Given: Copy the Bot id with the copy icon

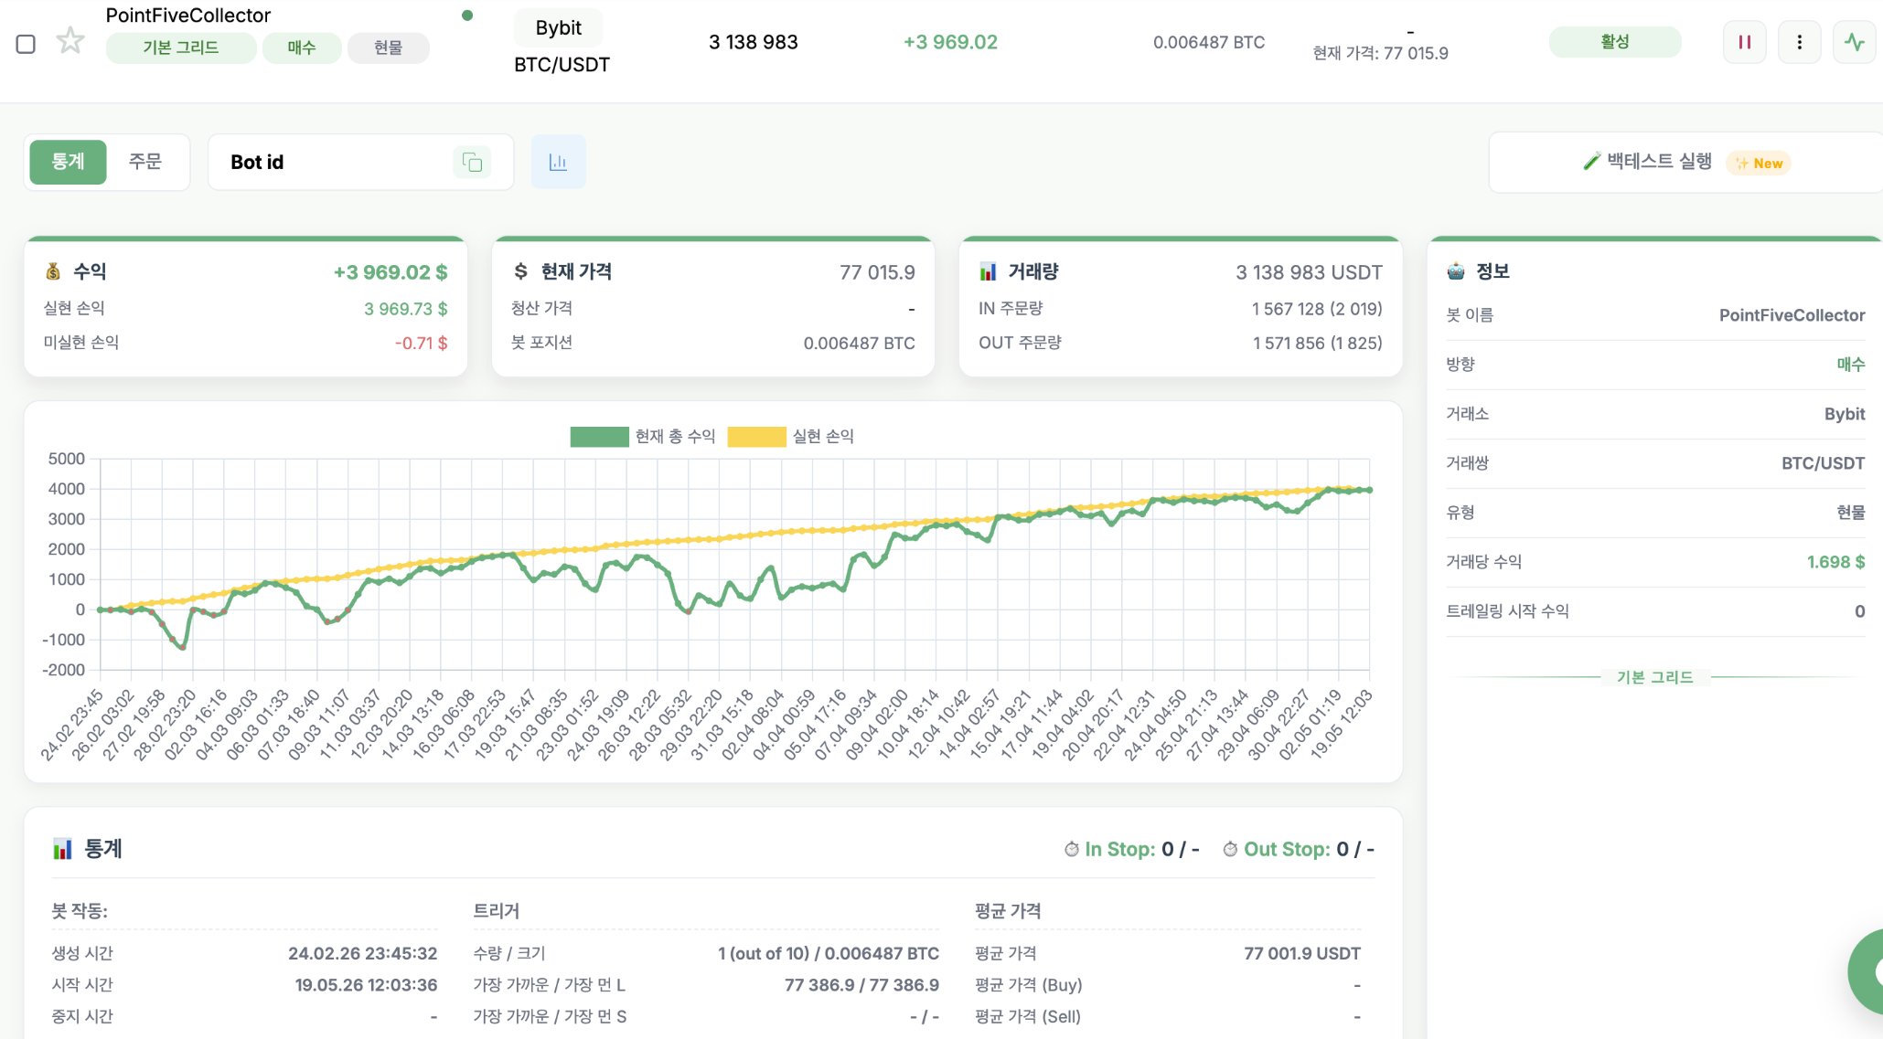Looking at the screenshot, I should 472,162.
